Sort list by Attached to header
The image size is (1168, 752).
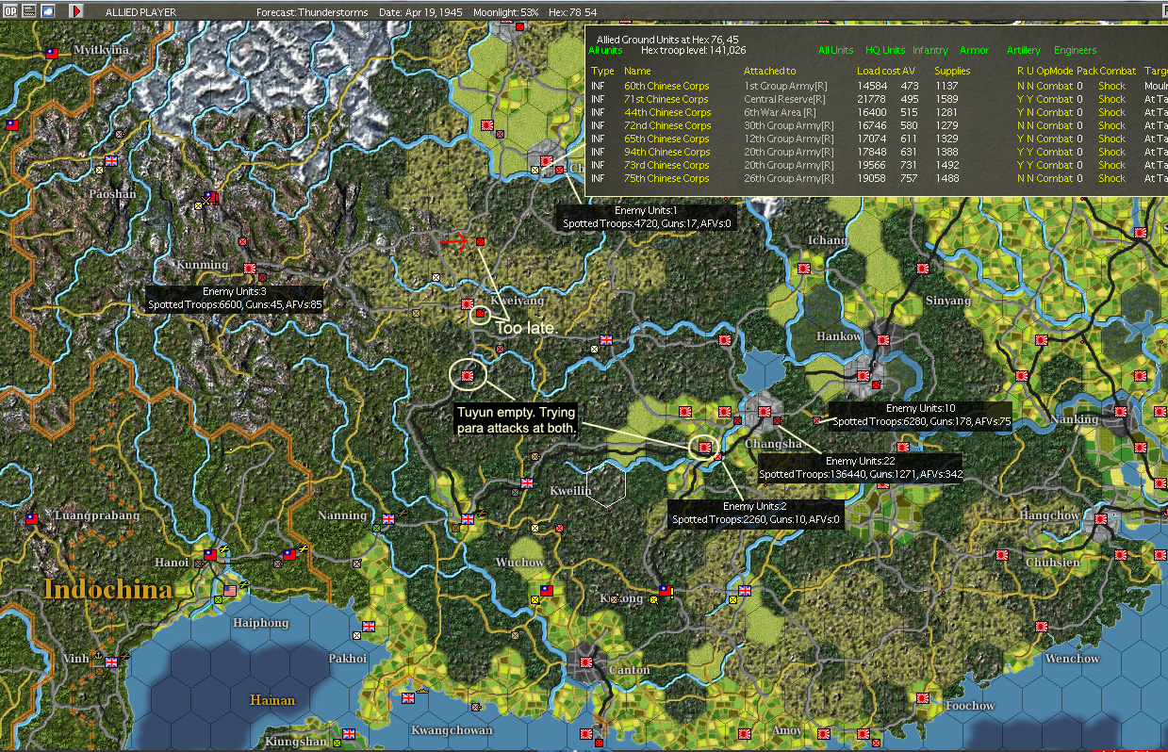pos(769,71)
